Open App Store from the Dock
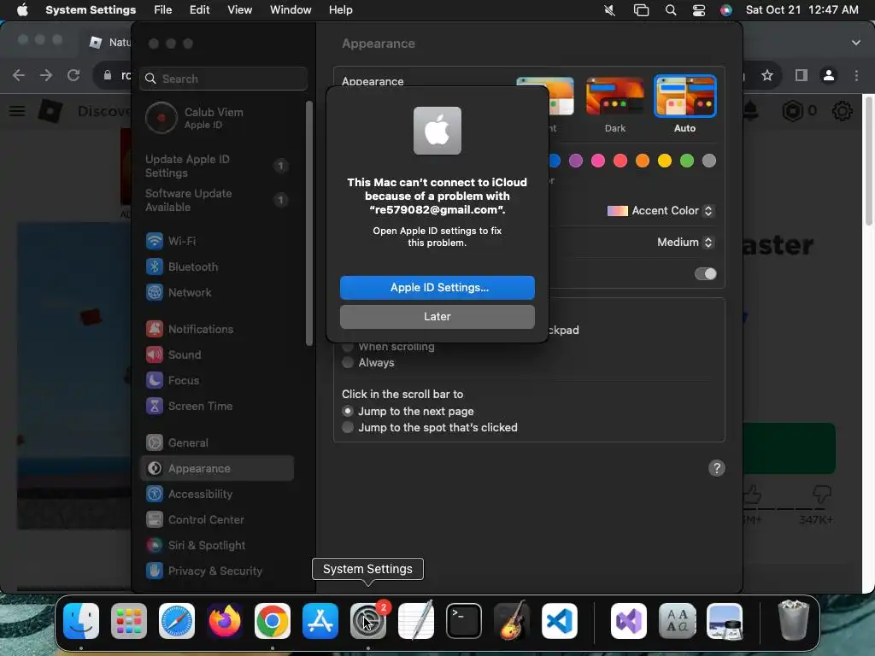The image size is (875, 656). coord(320,621)
